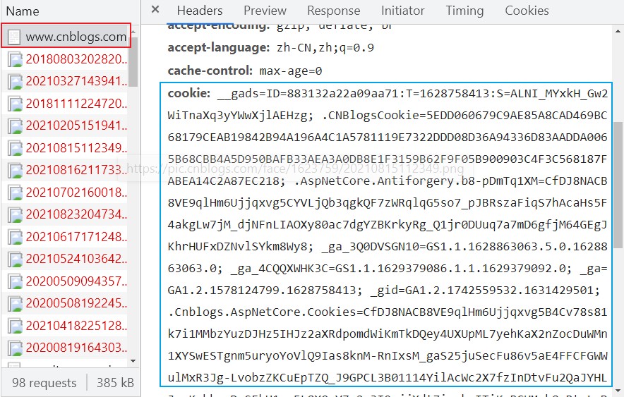The width and height of the screenshot is (624, 397).
Task: Select the www.cnblogs.com request
Action: (66, 36)
